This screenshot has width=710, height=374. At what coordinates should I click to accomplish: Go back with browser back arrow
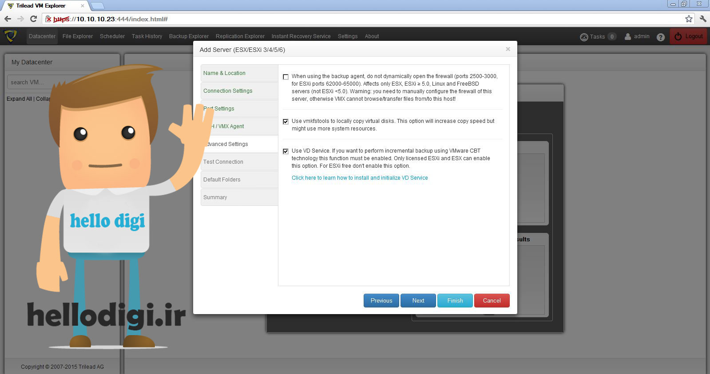click(x=8, y=19)
